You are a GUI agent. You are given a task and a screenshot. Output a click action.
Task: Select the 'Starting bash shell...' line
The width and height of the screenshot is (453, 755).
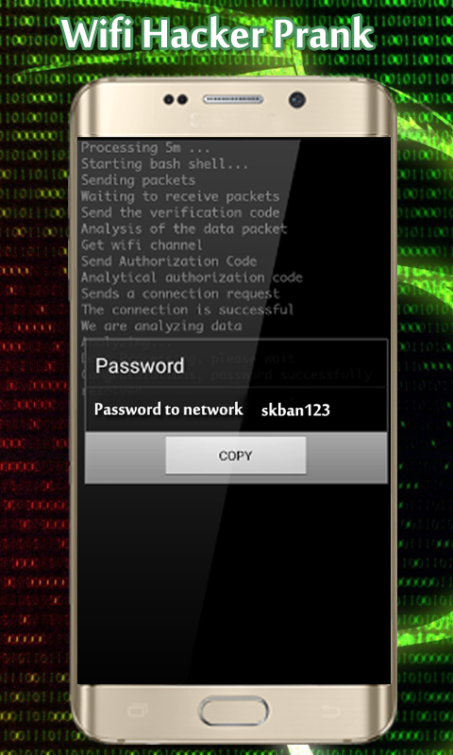tap(164, 164)
